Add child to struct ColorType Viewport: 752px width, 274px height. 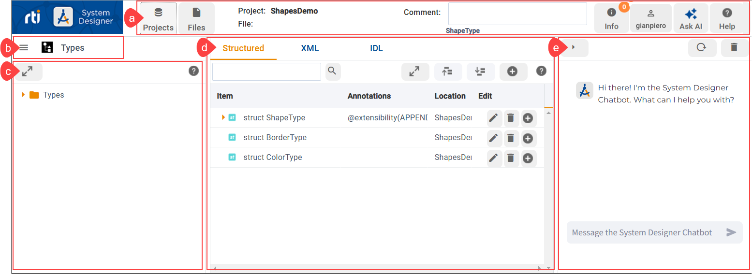click(x=528, y=158)
